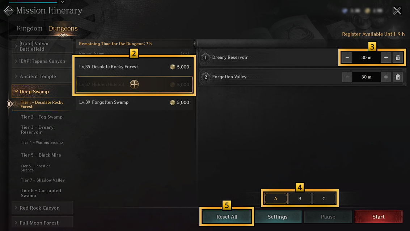
Task: Open the Dungeons tab
Action: 63,28
